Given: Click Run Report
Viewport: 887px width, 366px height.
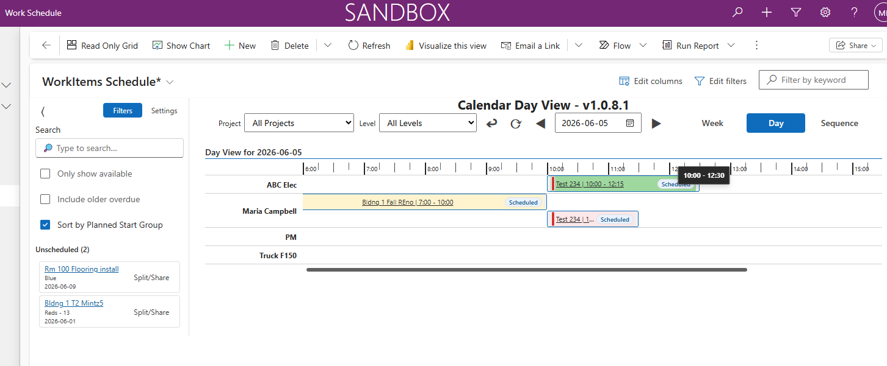Looking at the screenshot, I should pos(690,45).
